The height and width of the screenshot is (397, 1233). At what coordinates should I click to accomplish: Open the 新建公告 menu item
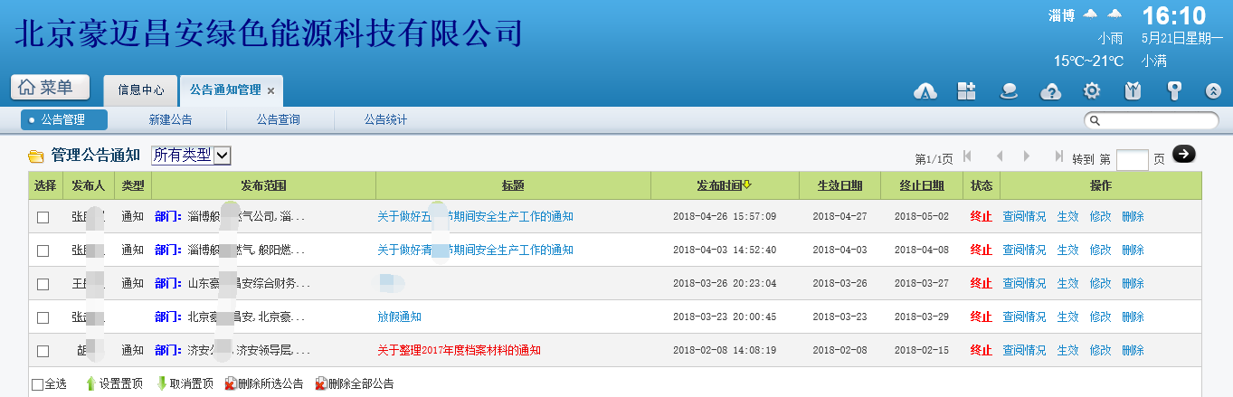point(170,119)
